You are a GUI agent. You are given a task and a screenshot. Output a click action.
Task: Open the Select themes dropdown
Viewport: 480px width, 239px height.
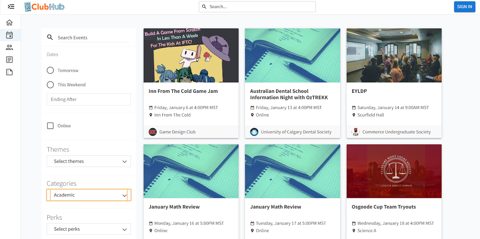pyautogui.click(x=89, y=161)
